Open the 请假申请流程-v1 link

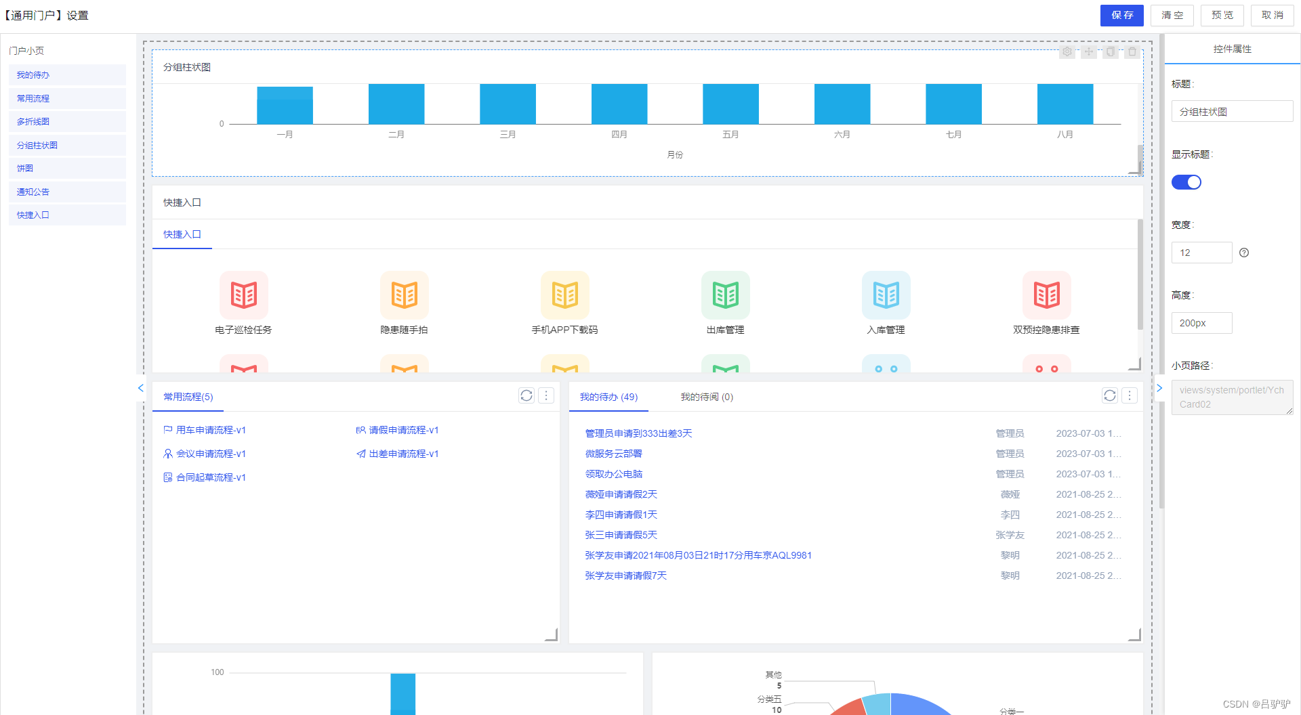[x=397, y=430]
